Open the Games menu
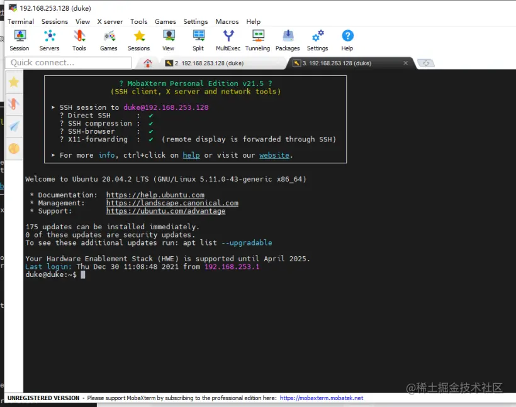Image resolution: width=516 pixels, height=407 pixels. [x=165, y=22]
